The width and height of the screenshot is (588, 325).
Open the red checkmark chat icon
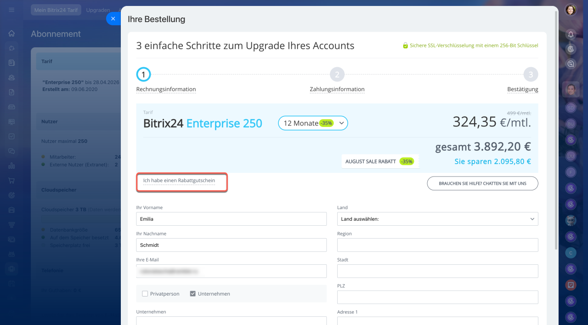[571, 285]
